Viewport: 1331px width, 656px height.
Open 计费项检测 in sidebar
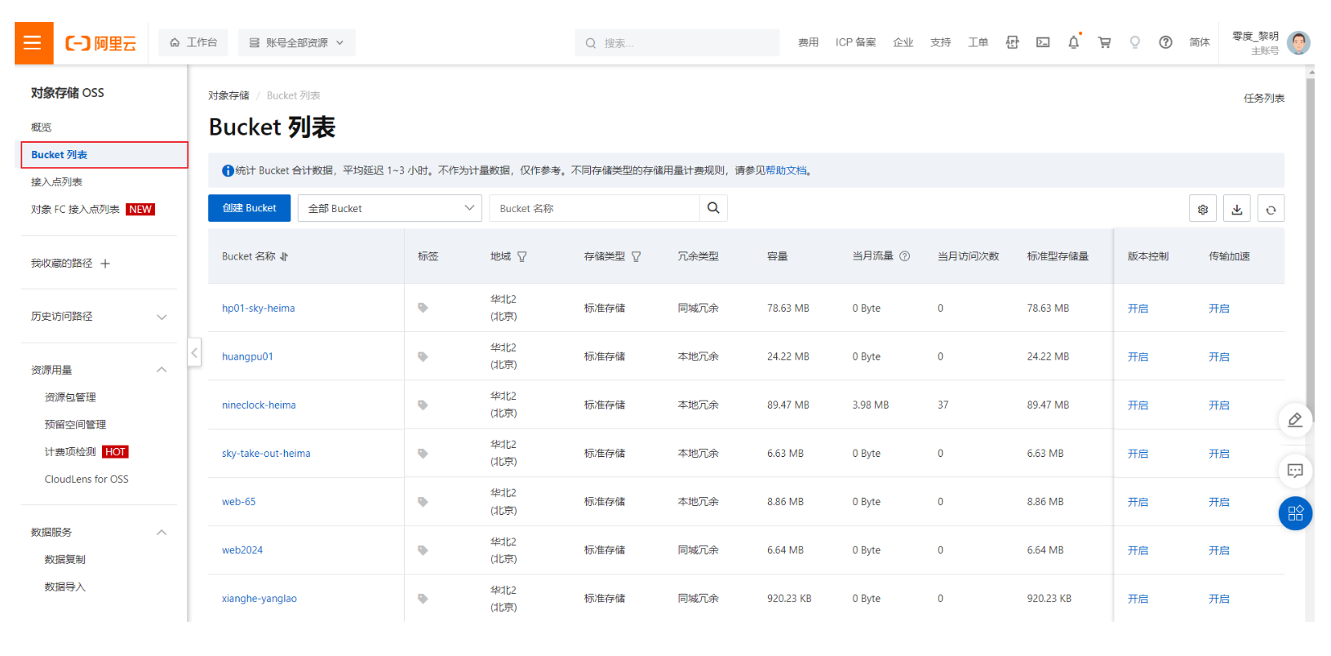coord(70,452)
